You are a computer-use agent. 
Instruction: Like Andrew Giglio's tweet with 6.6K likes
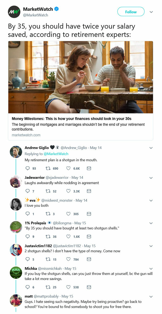click(x=68, y=168)
